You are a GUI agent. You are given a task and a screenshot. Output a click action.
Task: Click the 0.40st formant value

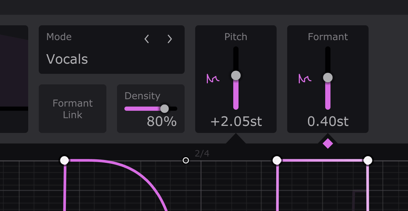pyautogui.click(x=328, y=122)
